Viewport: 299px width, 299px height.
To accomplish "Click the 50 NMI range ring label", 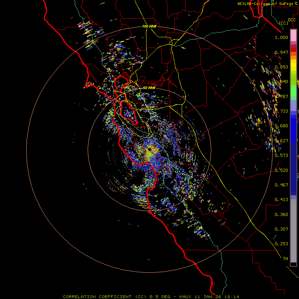I will tap(149, 88).
